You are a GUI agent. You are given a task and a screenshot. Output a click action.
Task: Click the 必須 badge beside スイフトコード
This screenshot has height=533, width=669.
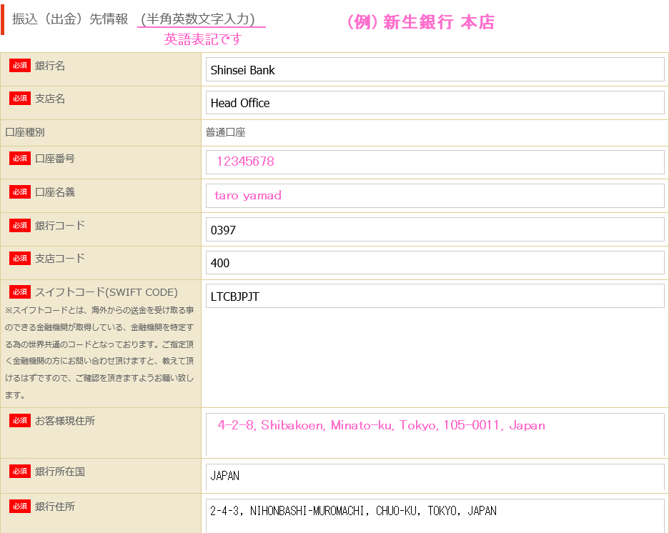(x=19, y=292)
